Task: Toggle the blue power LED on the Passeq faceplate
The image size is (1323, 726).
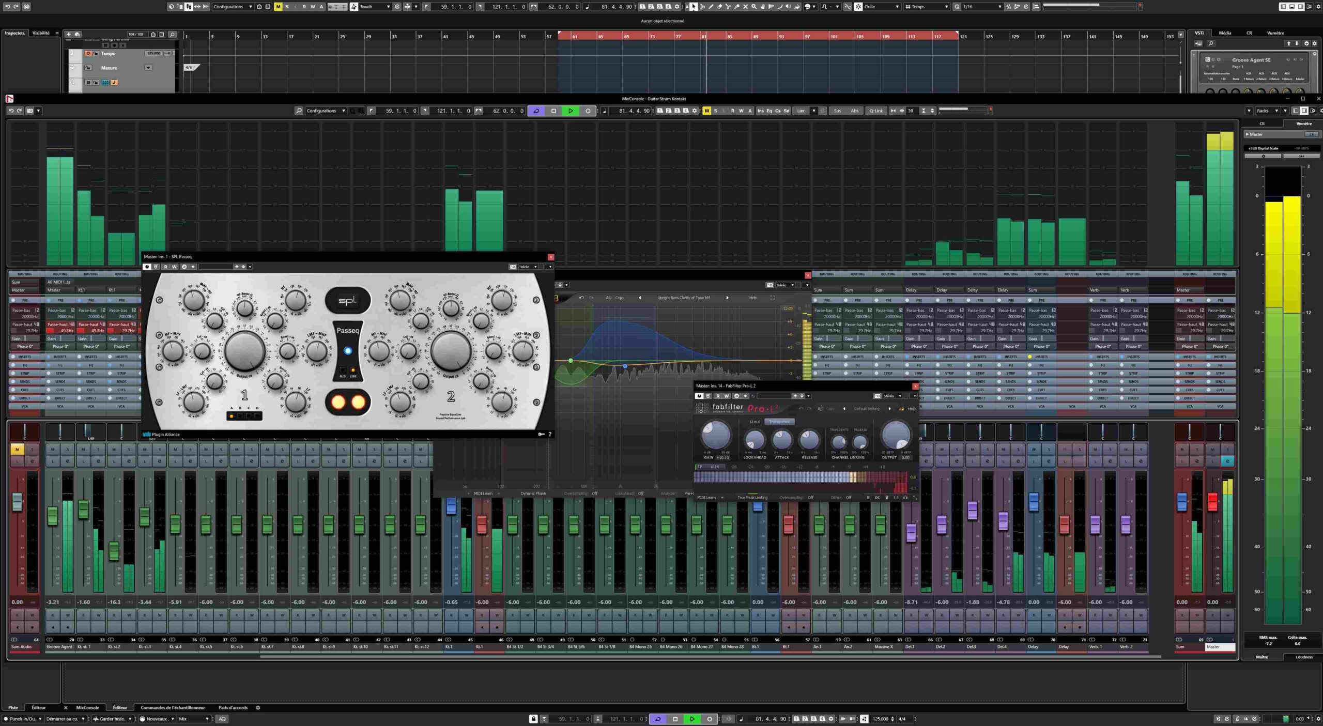Action: tap(348, 351)
